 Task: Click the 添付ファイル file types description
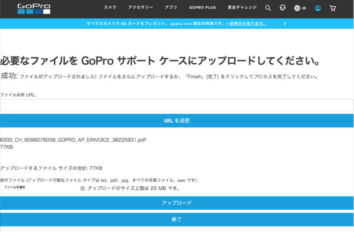99,180
